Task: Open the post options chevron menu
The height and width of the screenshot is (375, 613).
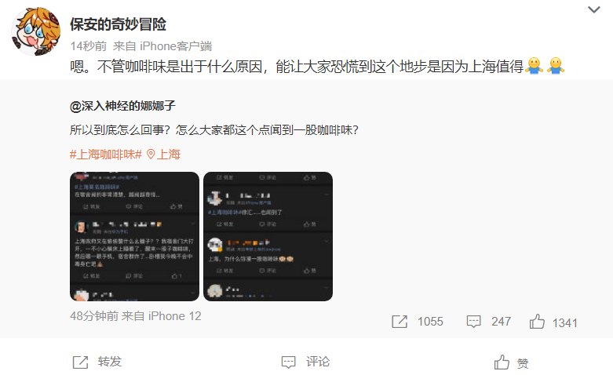Action: point(594,9)
